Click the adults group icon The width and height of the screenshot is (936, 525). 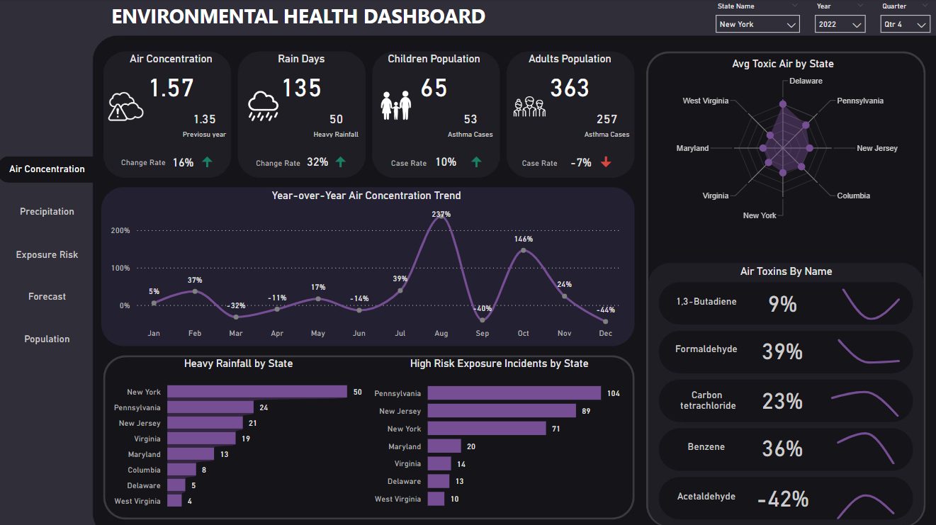529,106
